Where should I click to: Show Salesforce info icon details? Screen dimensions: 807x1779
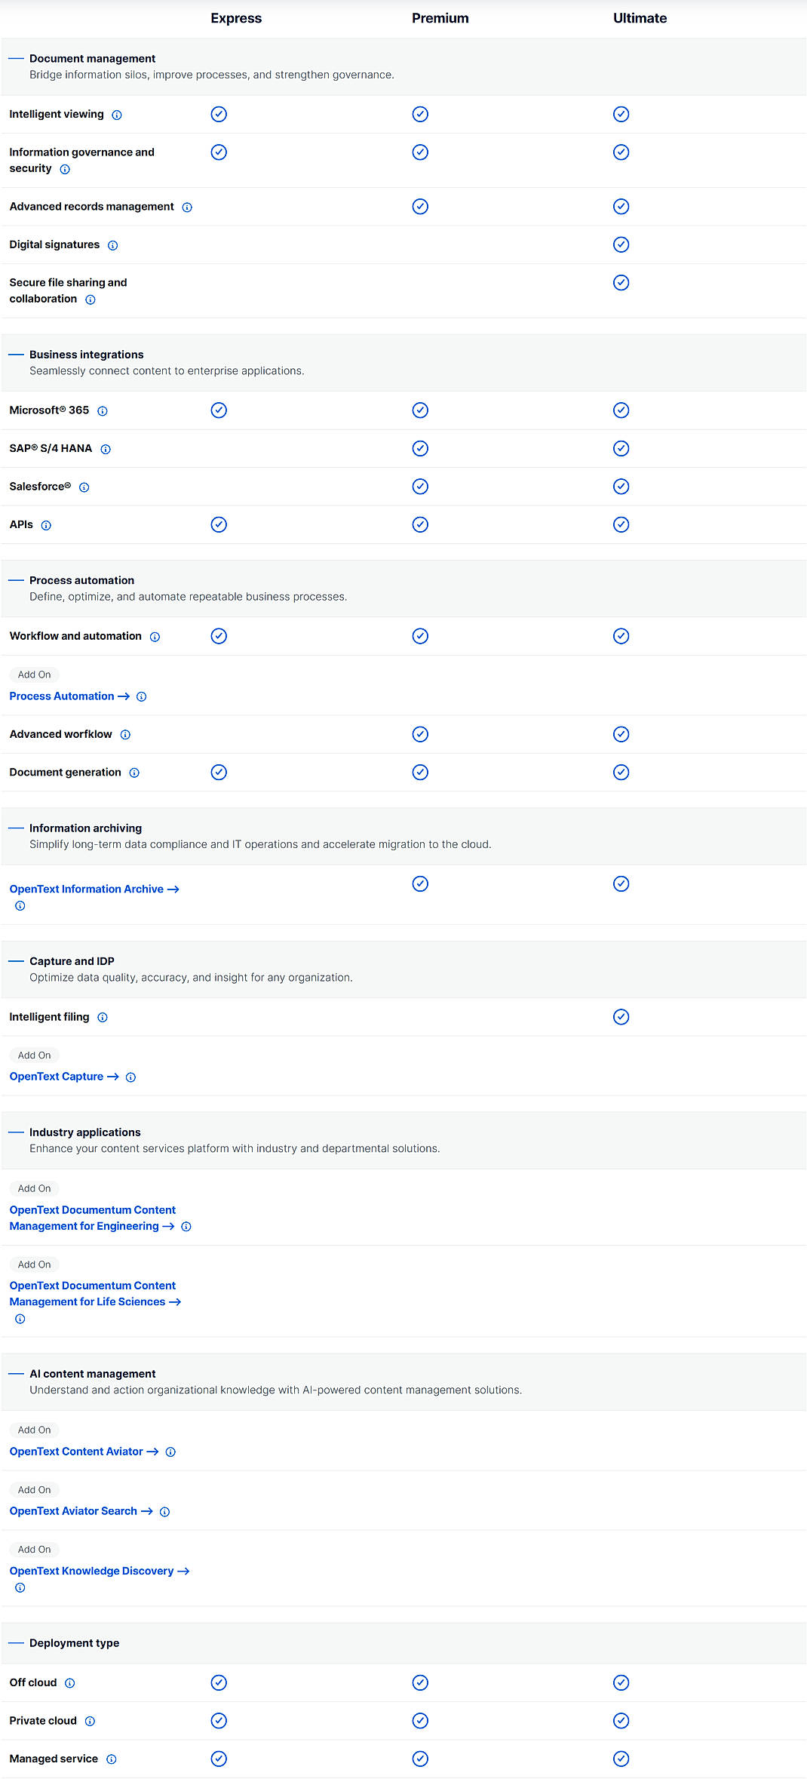(x=84, y=487)
